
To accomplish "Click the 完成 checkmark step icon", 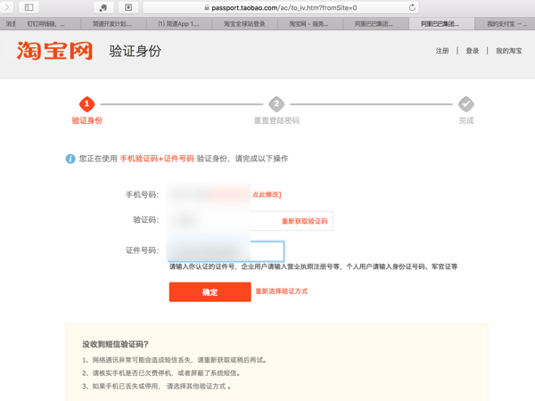I will pos(466,104).
